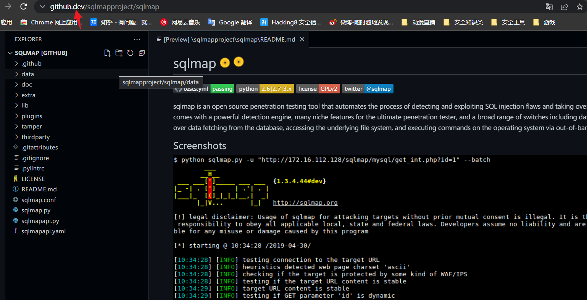Expand the data folder
This screenshot has height=300, width=587.
coord(76,74)
